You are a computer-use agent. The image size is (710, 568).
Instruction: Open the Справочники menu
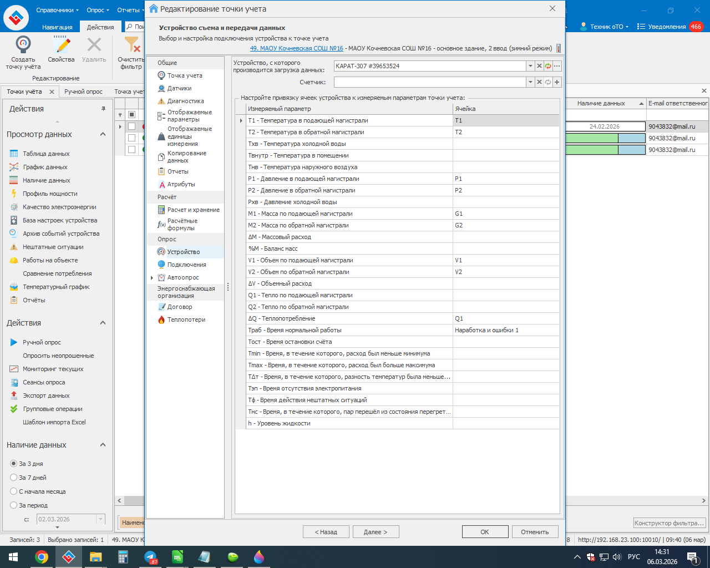coord(57,10)
